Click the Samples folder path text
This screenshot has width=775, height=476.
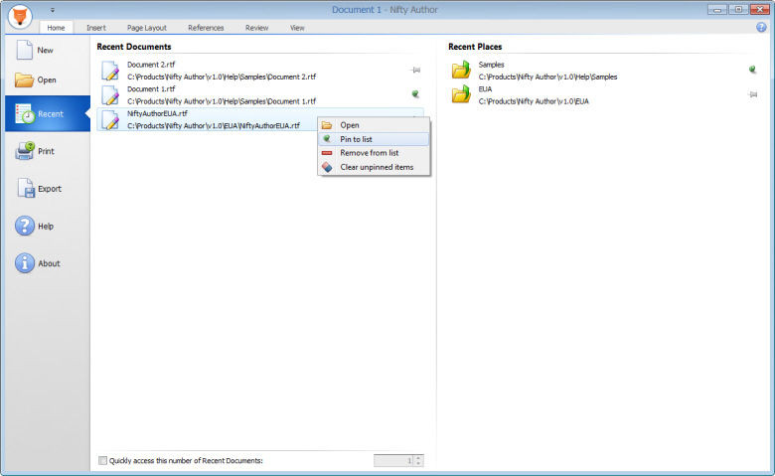click(x=547, y=78)
